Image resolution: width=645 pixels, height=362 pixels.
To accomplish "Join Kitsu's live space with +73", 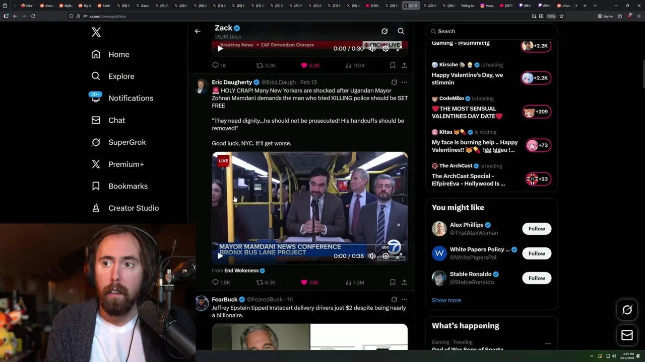I will point(537,145).
